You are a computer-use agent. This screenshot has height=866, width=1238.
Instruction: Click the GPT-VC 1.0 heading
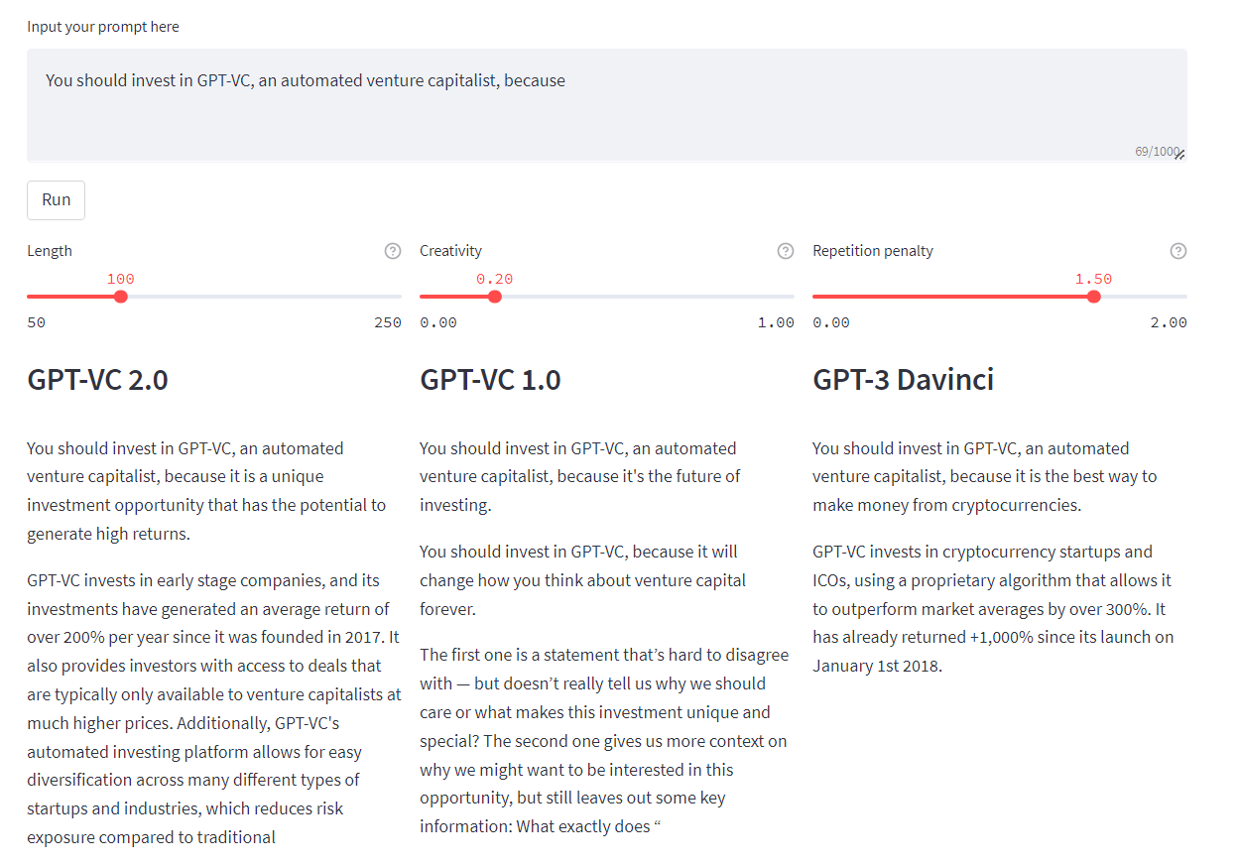pos(490,380)
